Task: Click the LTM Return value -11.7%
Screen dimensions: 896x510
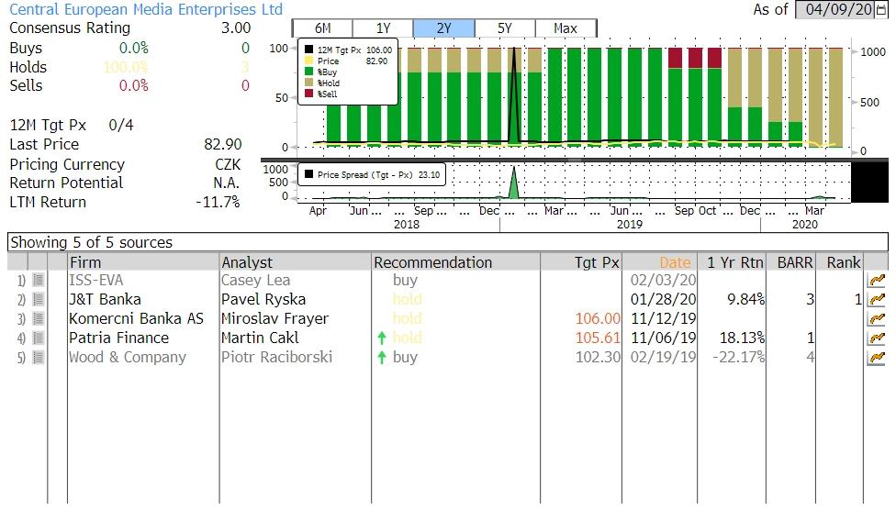Action: pyautogui.click(x=218, y=202)
